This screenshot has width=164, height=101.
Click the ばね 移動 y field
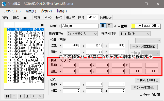pos(94,84)
